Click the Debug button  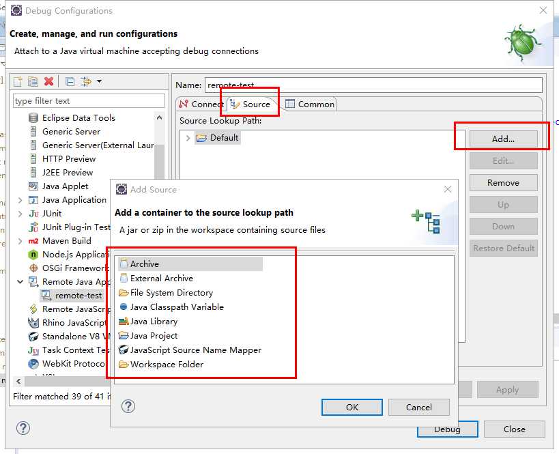(448, 429)
